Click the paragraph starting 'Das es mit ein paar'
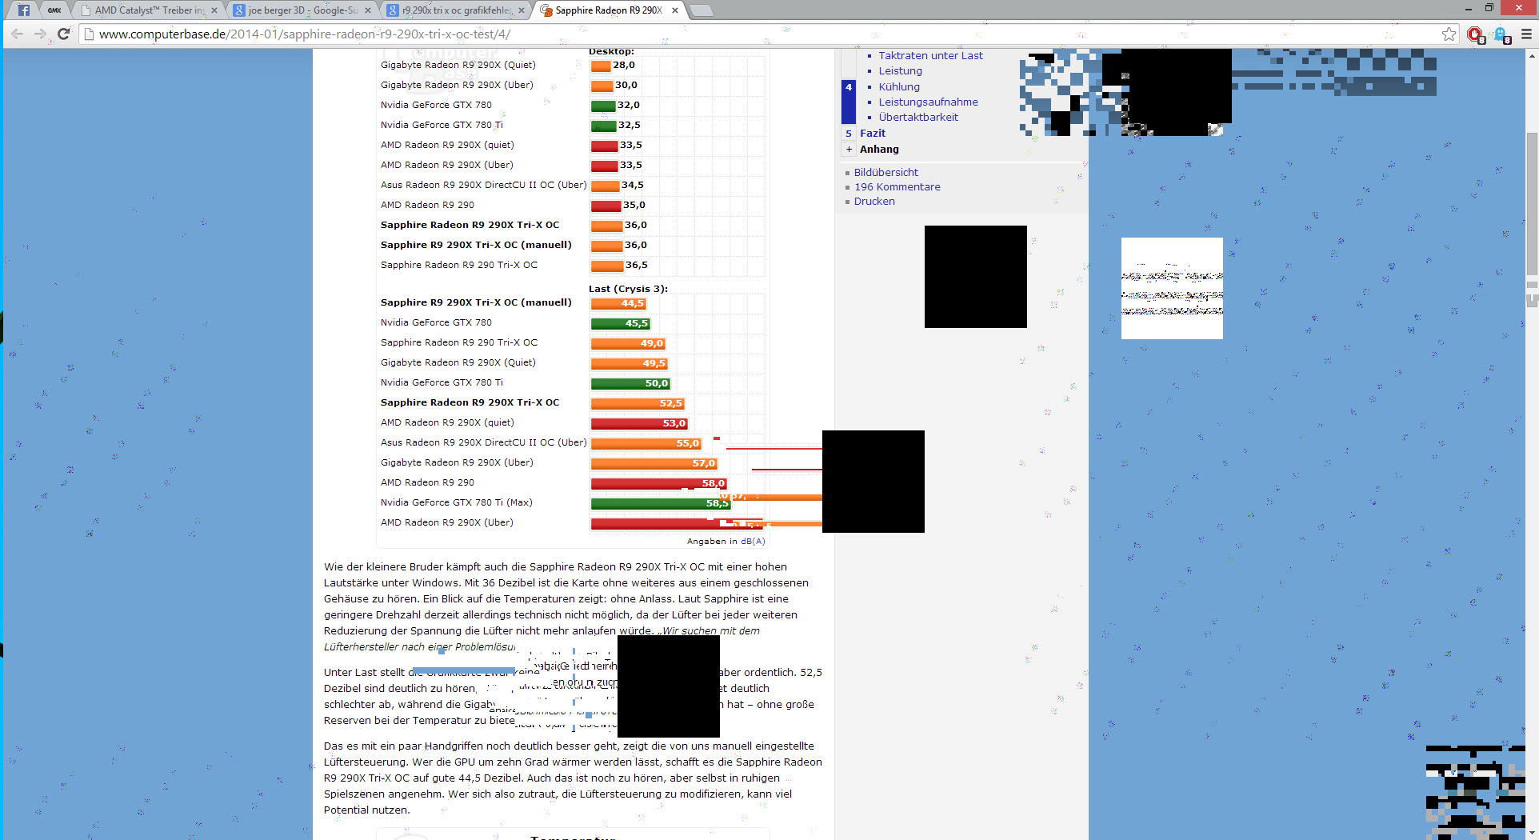This screenshot has height=840, width=1539. pyautogui.click(x=573, y=778)
